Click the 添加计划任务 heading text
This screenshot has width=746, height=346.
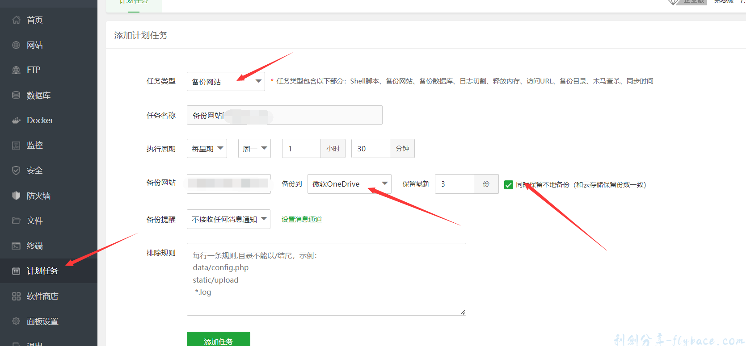tap(141, 35)
